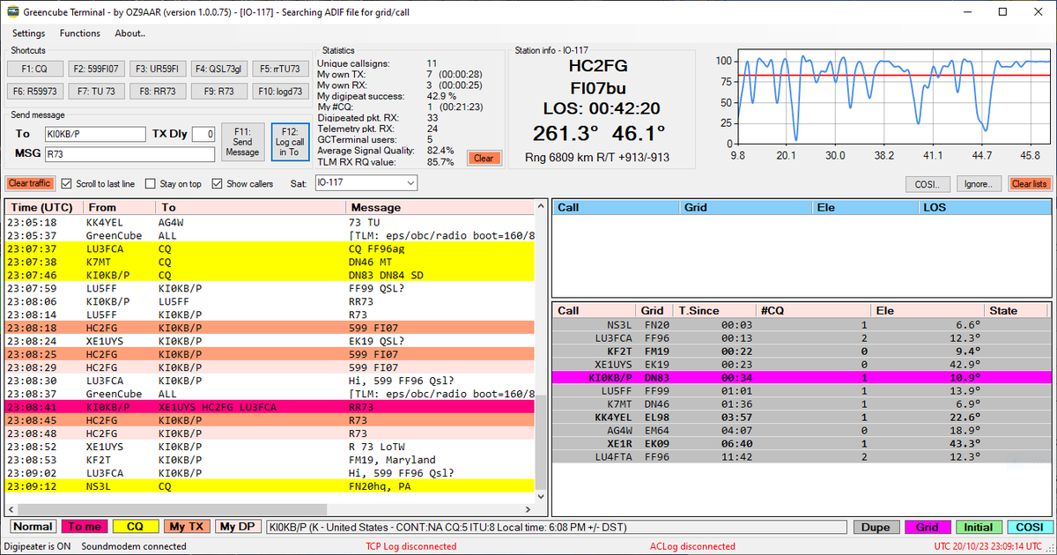This screenshot has width=1057, height=555.
Task: Focus the MSG text field
Action: (129, 154)
